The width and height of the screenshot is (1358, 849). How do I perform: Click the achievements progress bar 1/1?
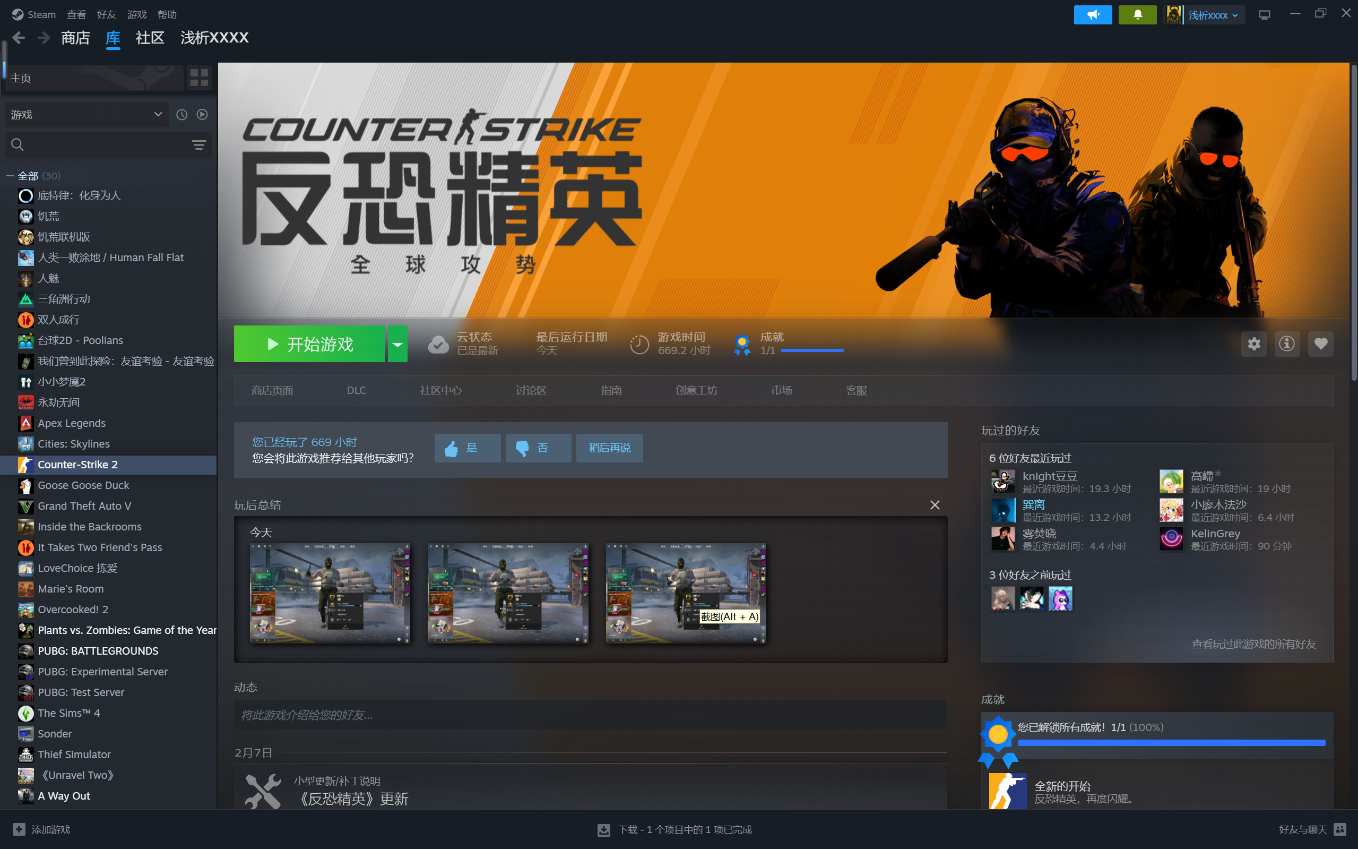point(812,350)
